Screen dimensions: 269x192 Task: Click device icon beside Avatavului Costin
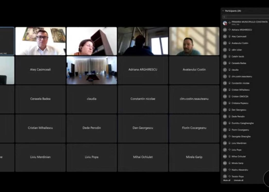click(230, 43)
